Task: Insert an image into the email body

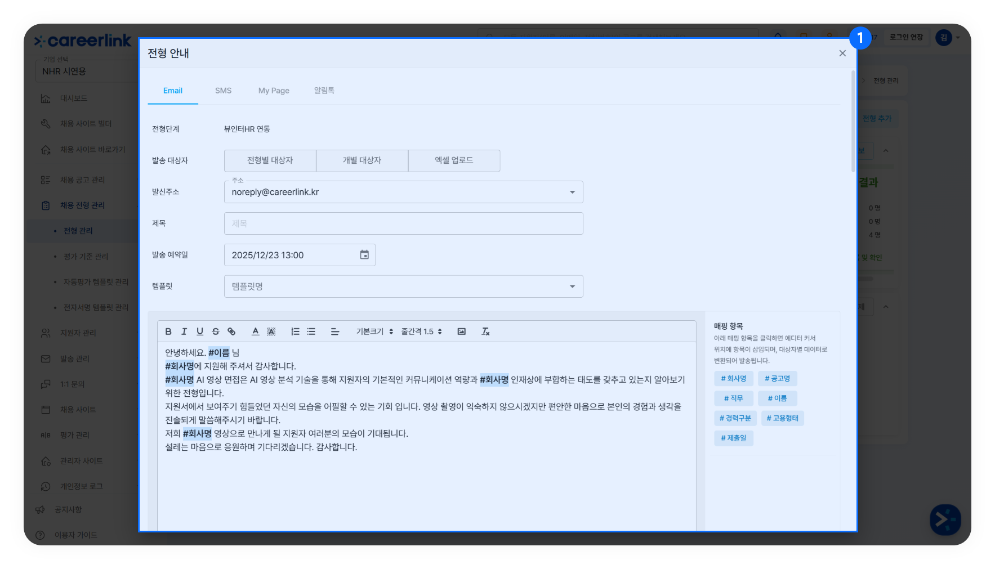Action: tap(462, 331)
